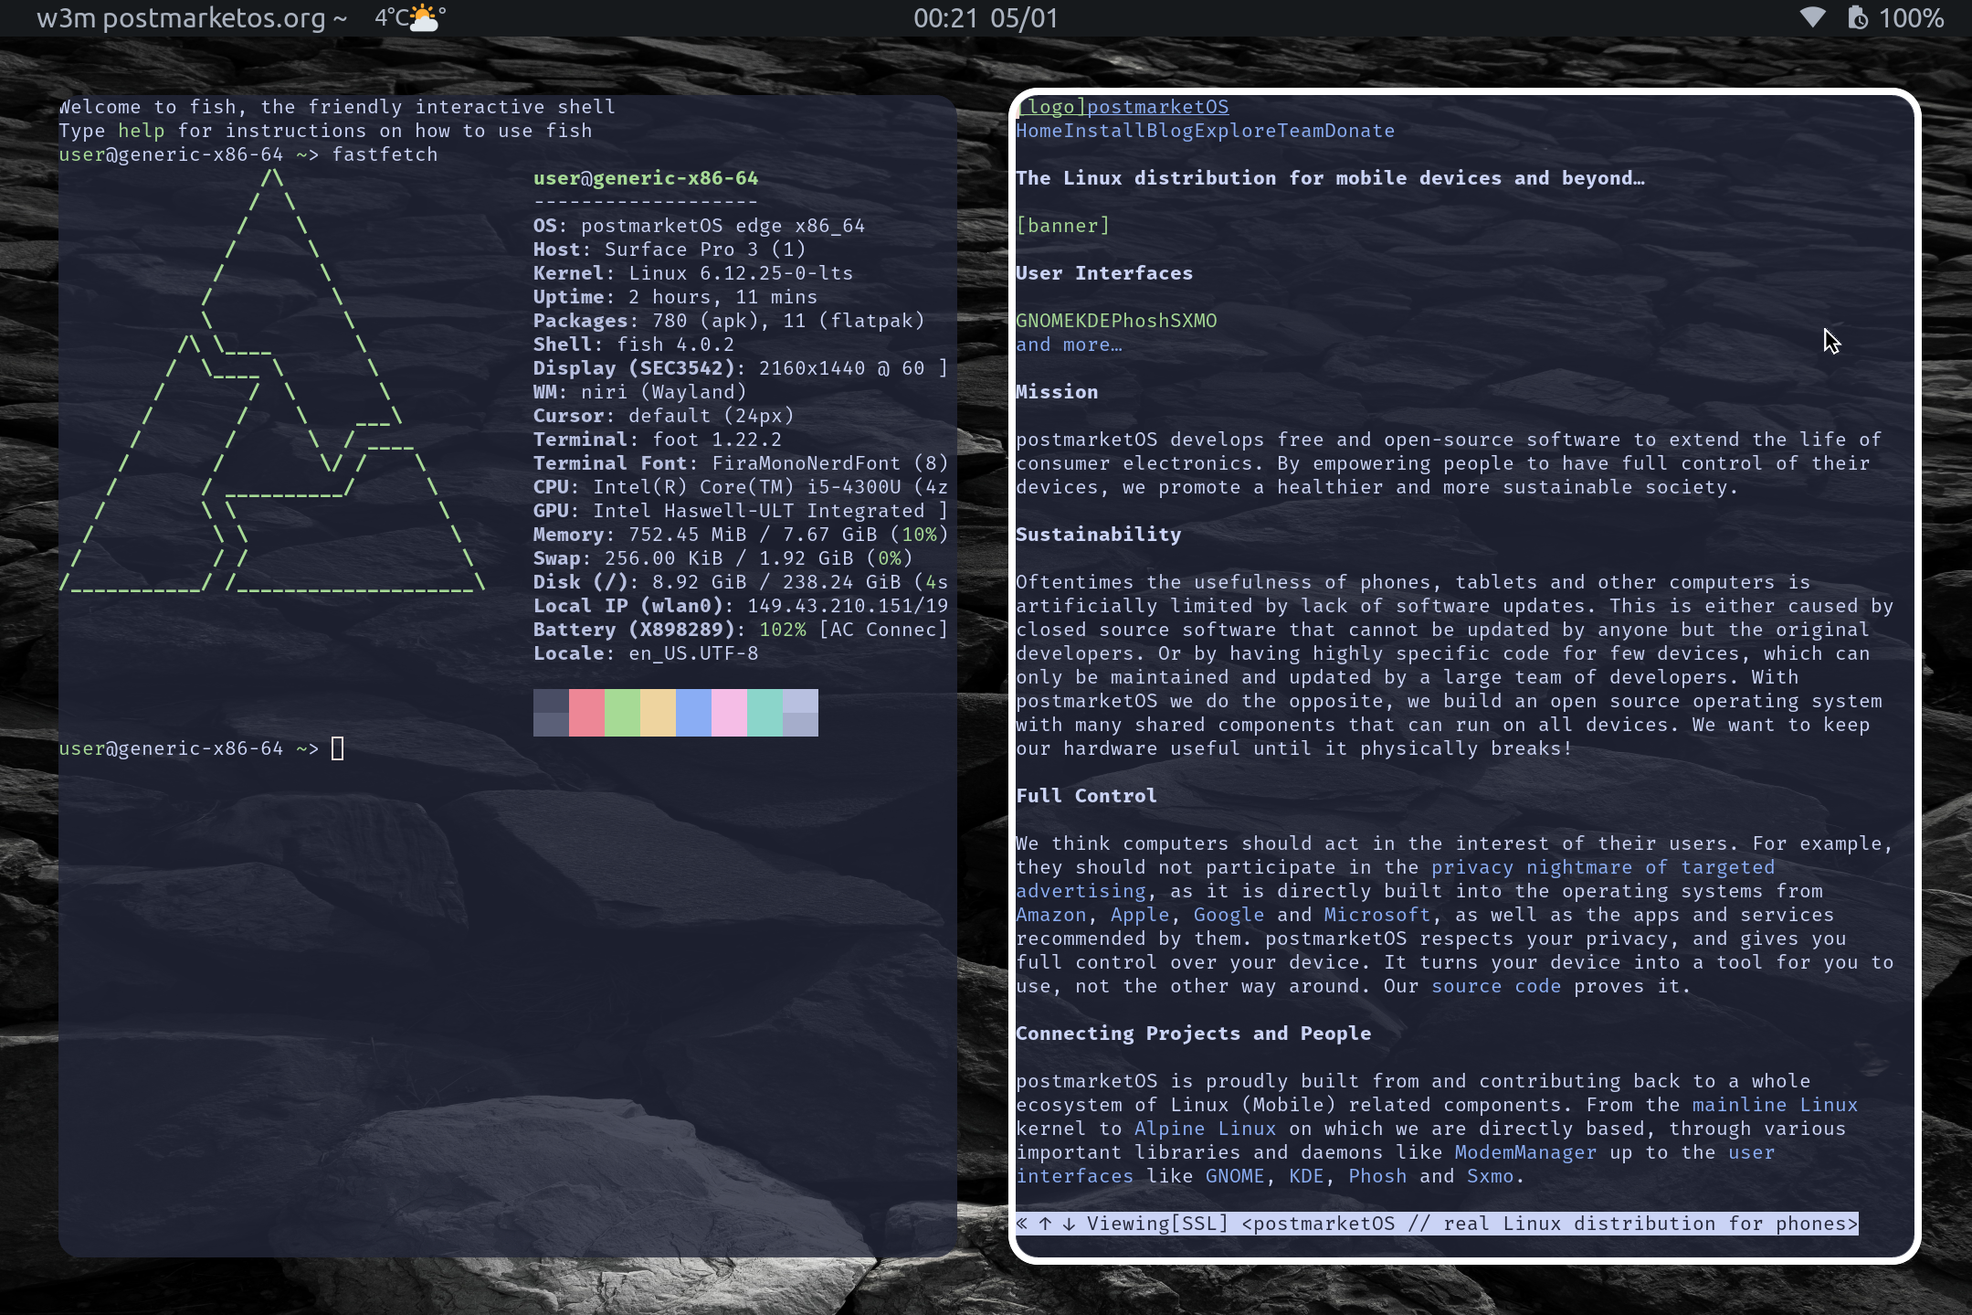Screen dimensions: 1972x1315
Task: Click the 'WM: niri (Wayland)' line
Action: (640, 392)
